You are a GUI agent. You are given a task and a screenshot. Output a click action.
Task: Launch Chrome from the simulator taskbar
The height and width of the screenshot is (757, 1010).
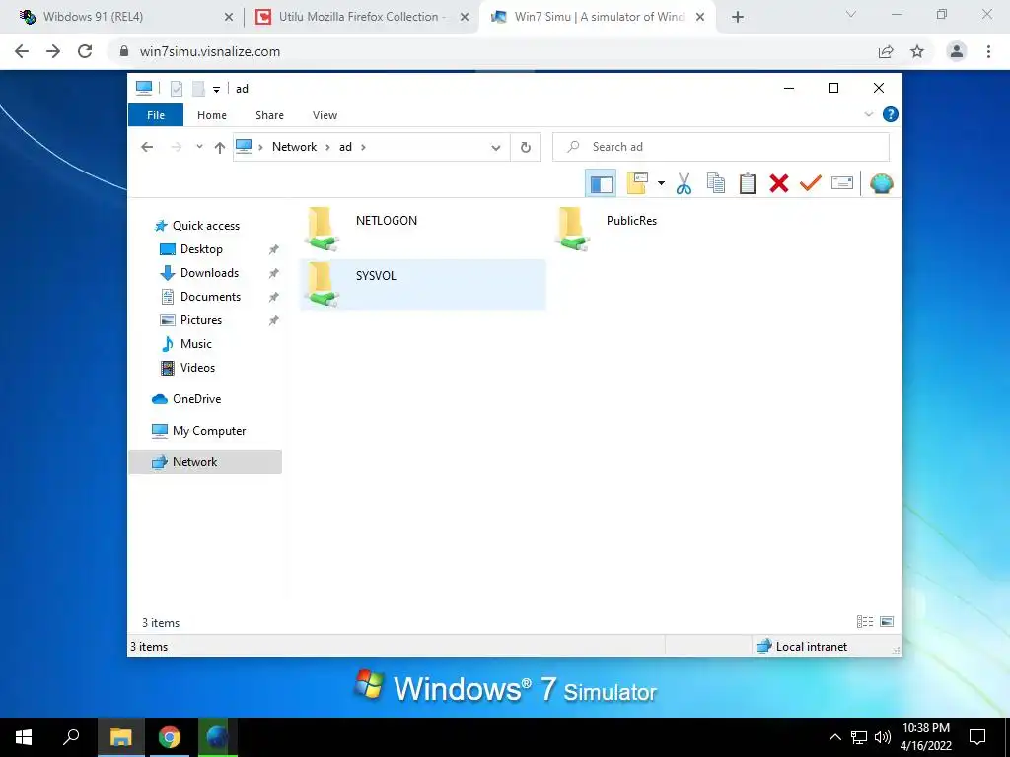click(x=170, y=737)
